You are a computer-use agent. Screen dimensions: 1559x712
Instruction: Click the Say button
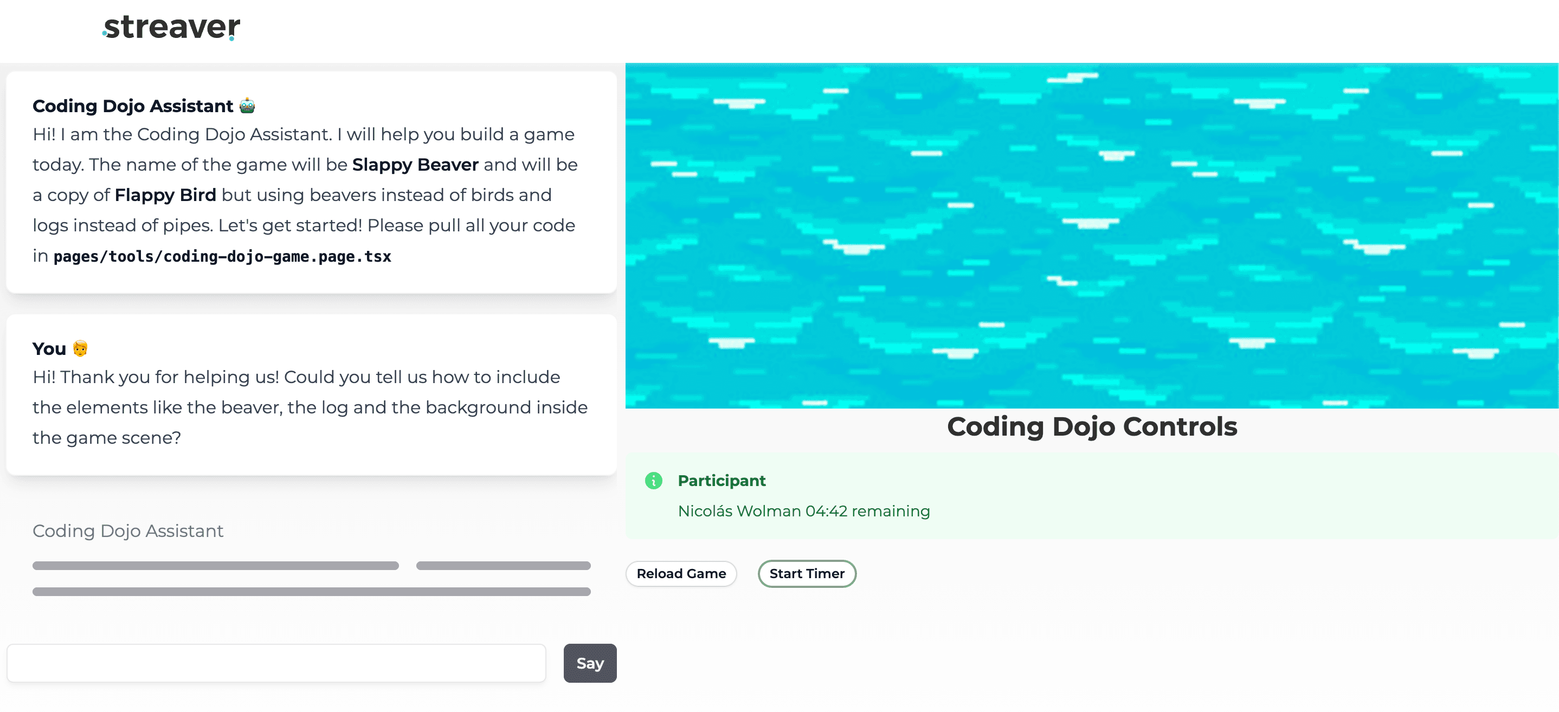589,663
